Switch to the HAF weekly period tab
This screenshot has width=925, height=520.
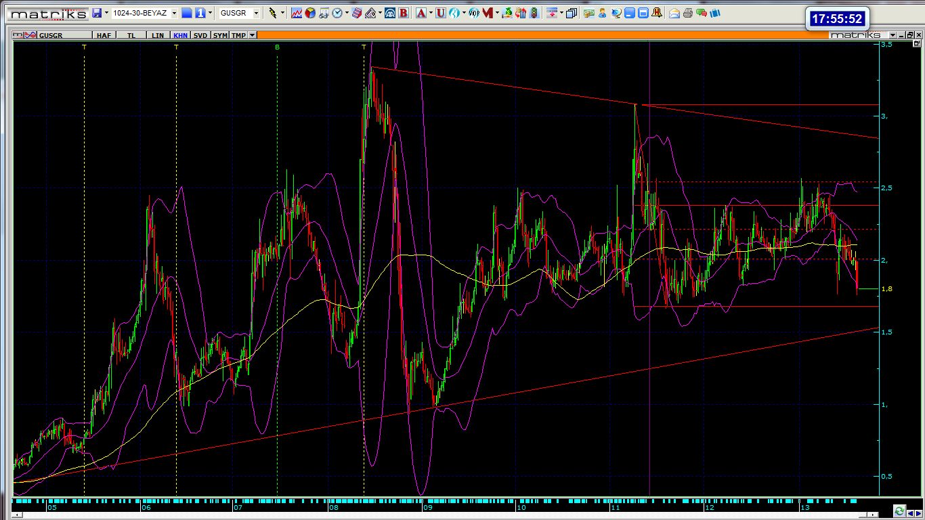(x=103, y=35)
